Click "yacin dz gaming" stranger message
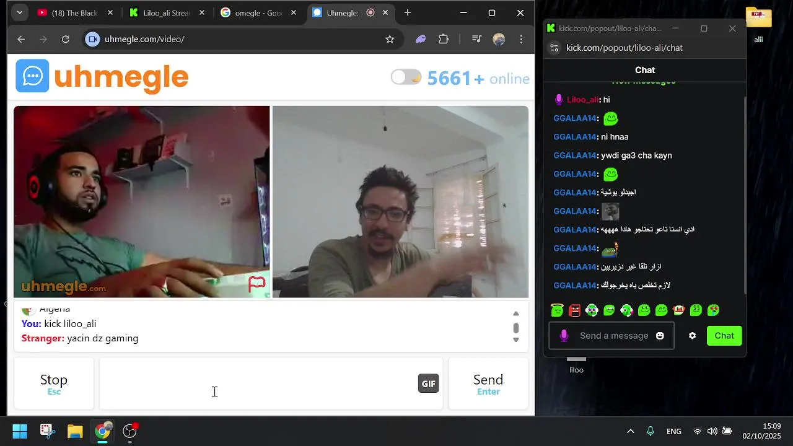The width and height of the screenshot is (793, 446). (103, 338)
